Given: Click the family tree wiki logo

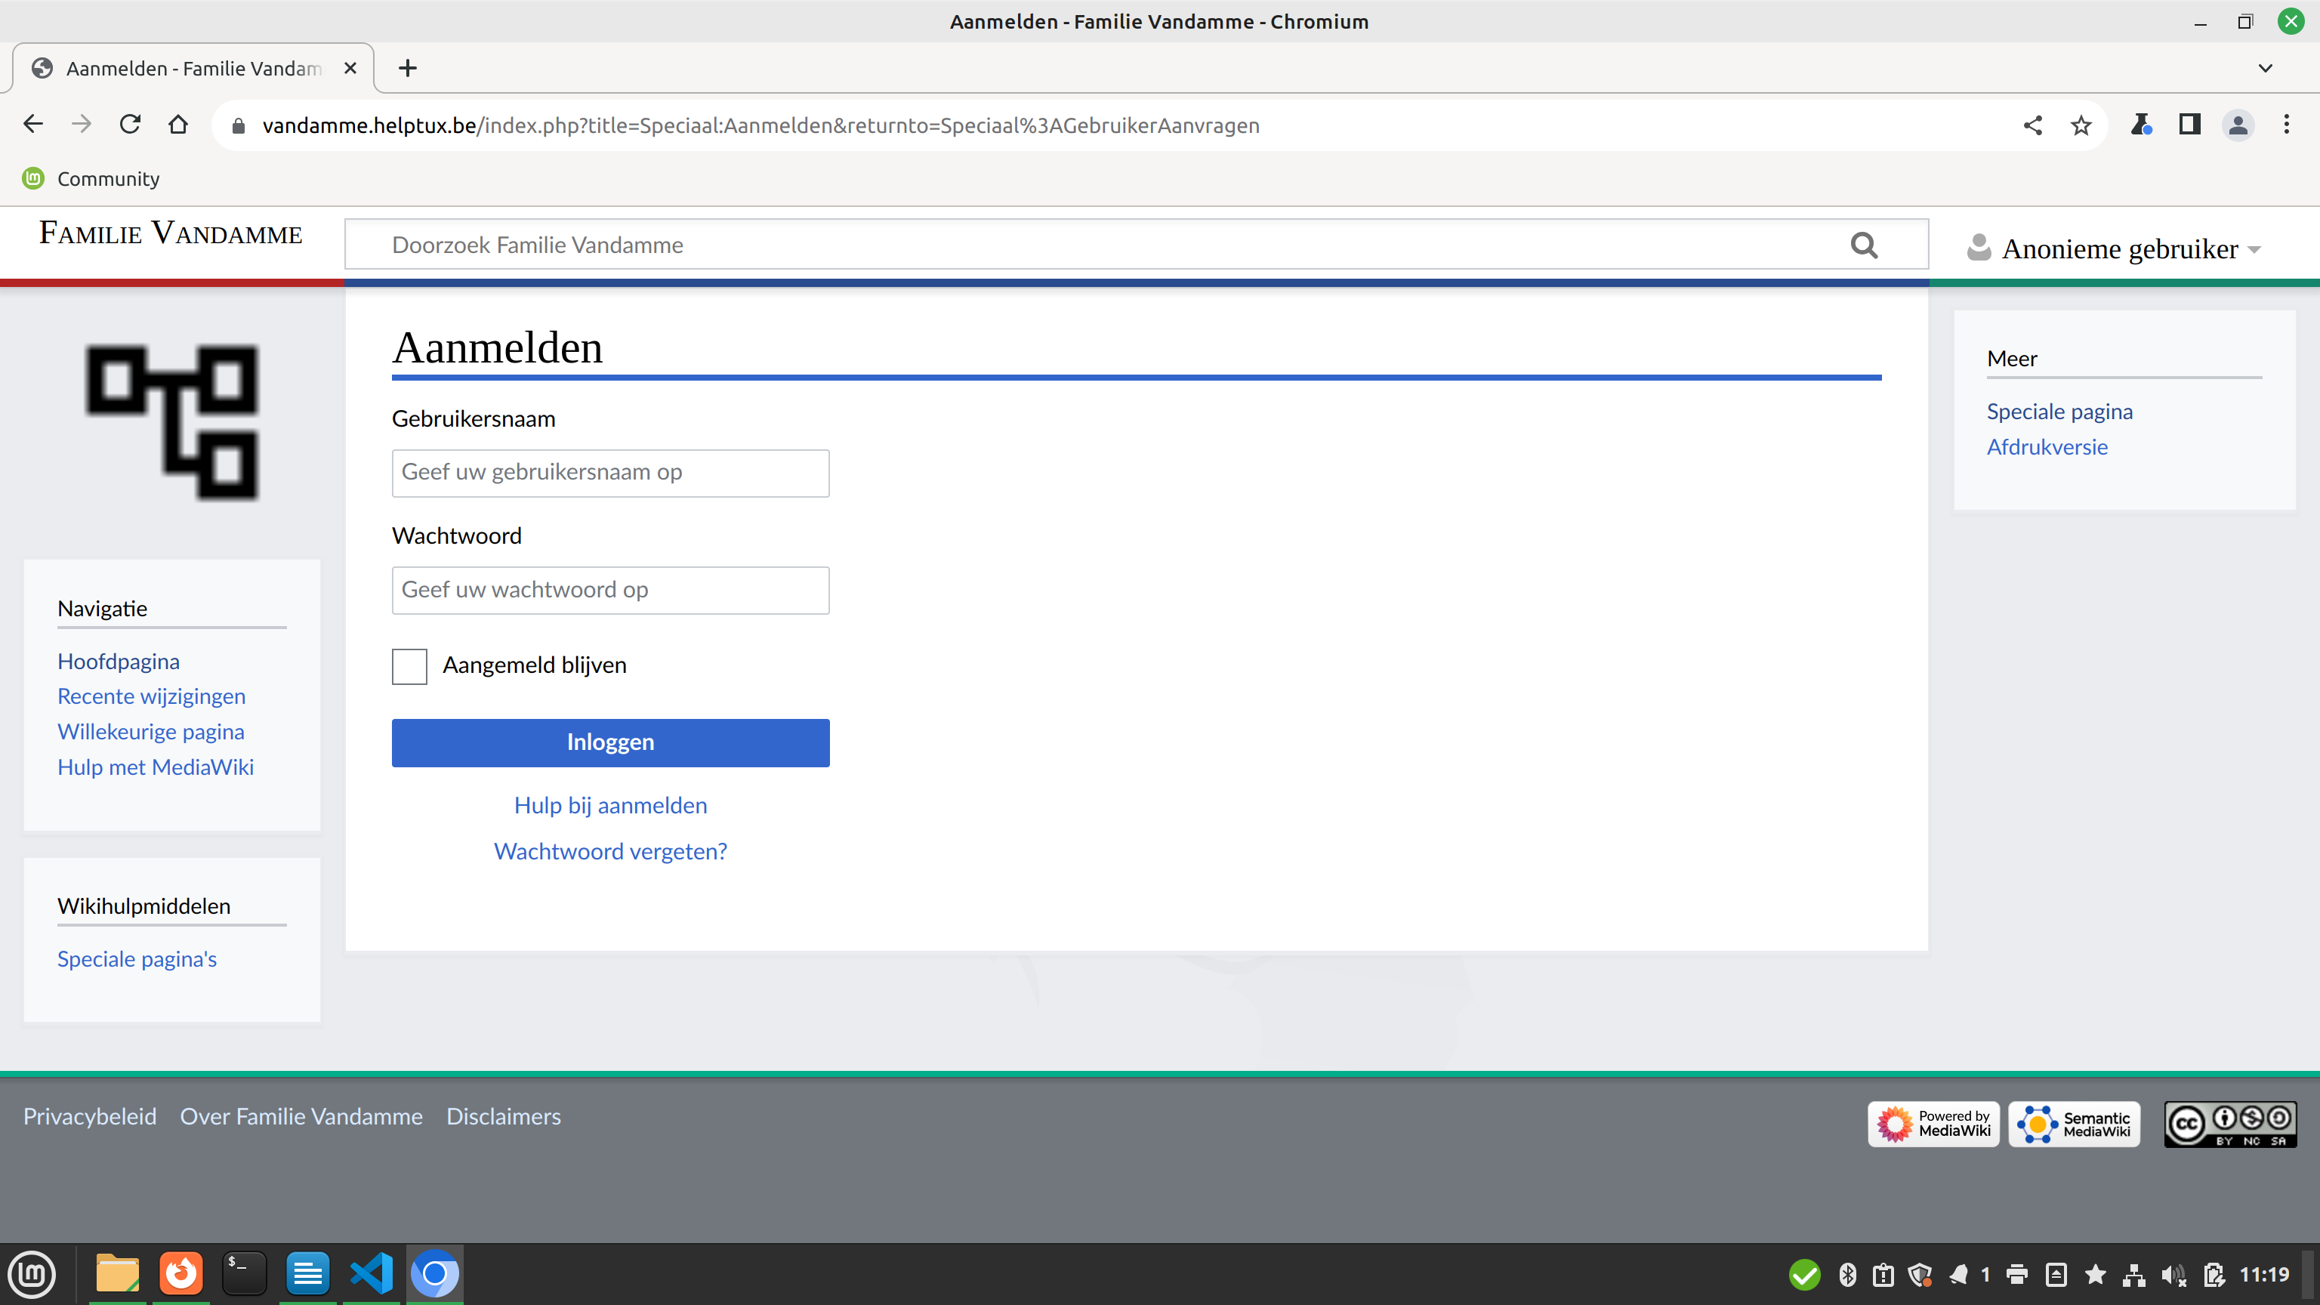Looking at the screenshot, I should (172, 421).
